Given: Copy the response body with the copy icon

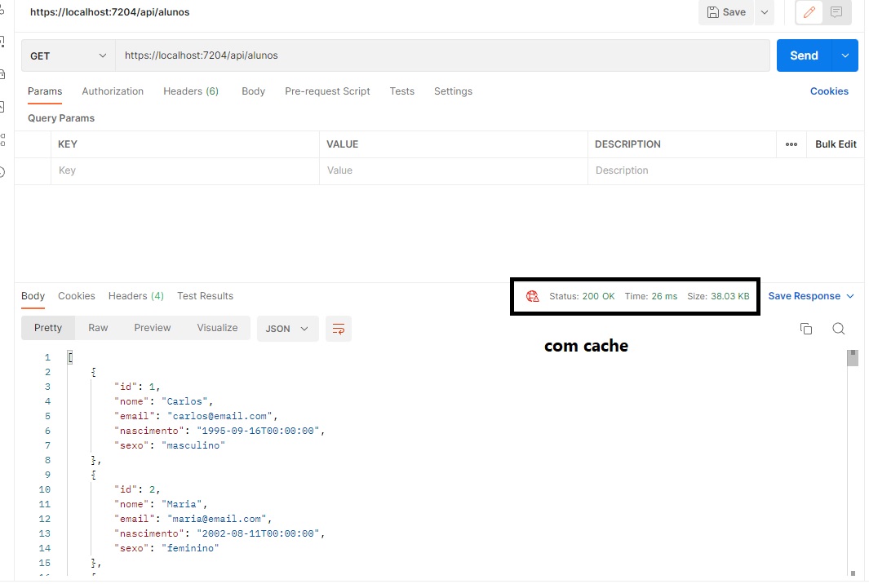Looking at the screenshot, I should pos(806,328).
